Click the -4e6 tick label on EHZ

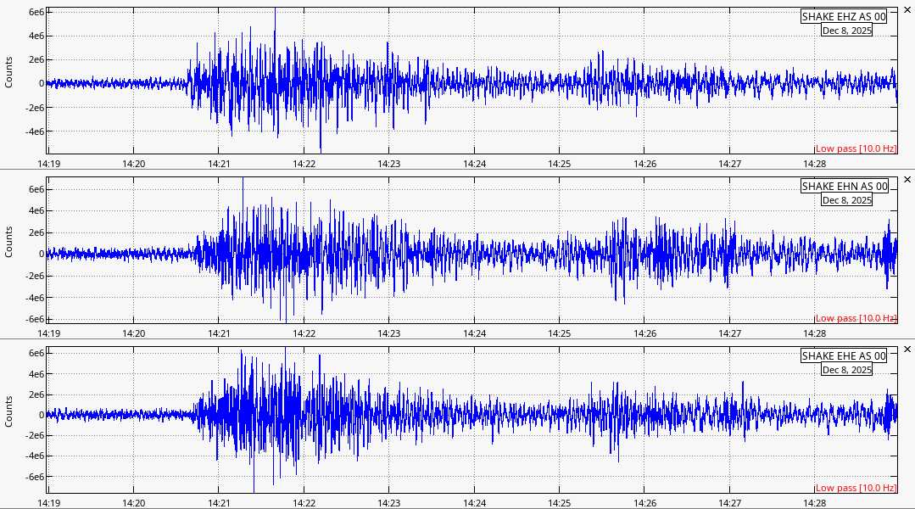click(x=35, y=132)
